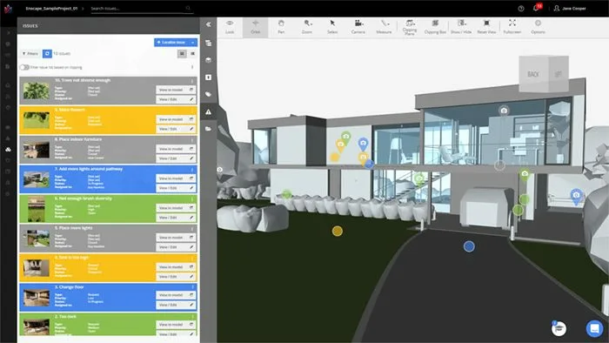The height and width of the screenshot is (343, 609).
Task: Expand the Location Issue dropdown arrow
Action: [192, 42]
